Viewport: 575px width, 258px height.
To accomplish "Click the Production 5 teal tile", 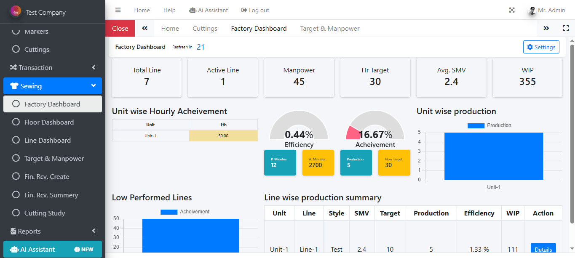I will pos(356,162).
